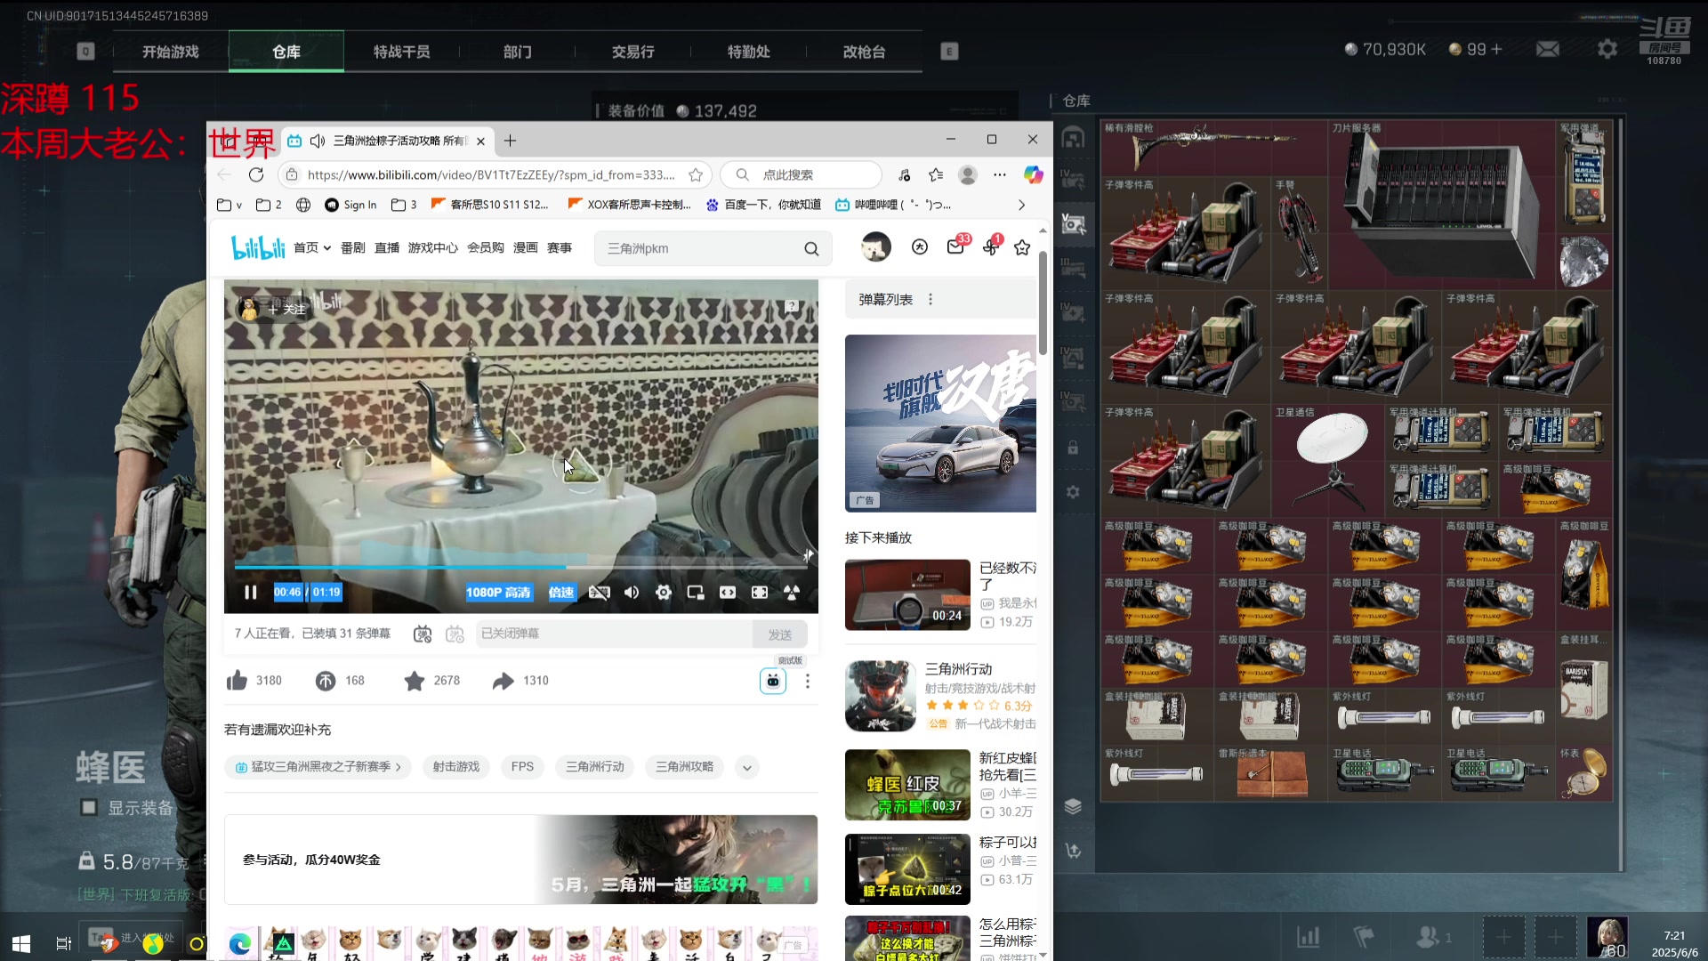
Task: Open the 1080P 高清 quality selector
Action: (x=498, y=593)
